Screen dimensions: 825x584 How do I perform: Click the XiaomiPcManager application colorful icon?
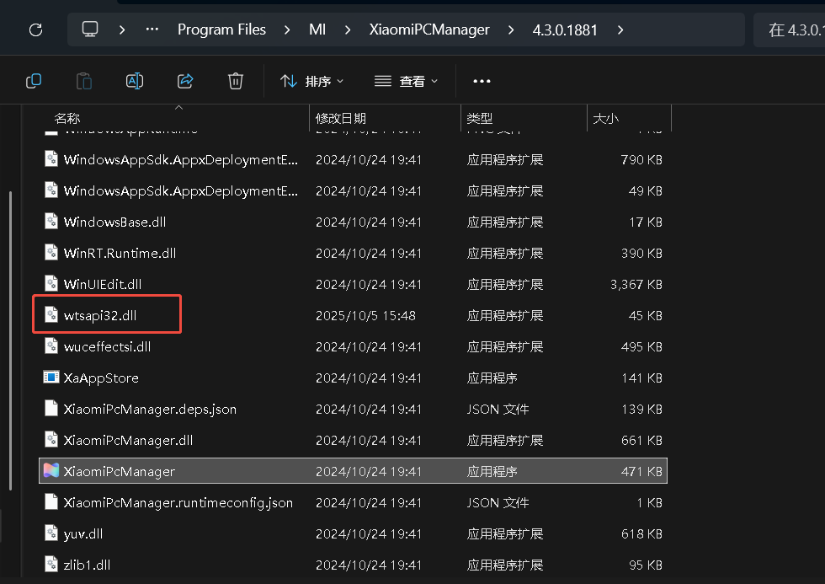coord(51,471)
